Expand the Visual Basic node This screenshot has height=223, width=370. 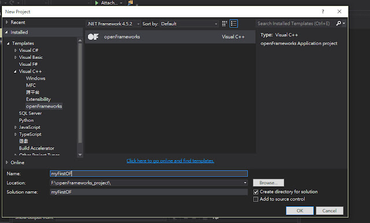coord(16,57)
